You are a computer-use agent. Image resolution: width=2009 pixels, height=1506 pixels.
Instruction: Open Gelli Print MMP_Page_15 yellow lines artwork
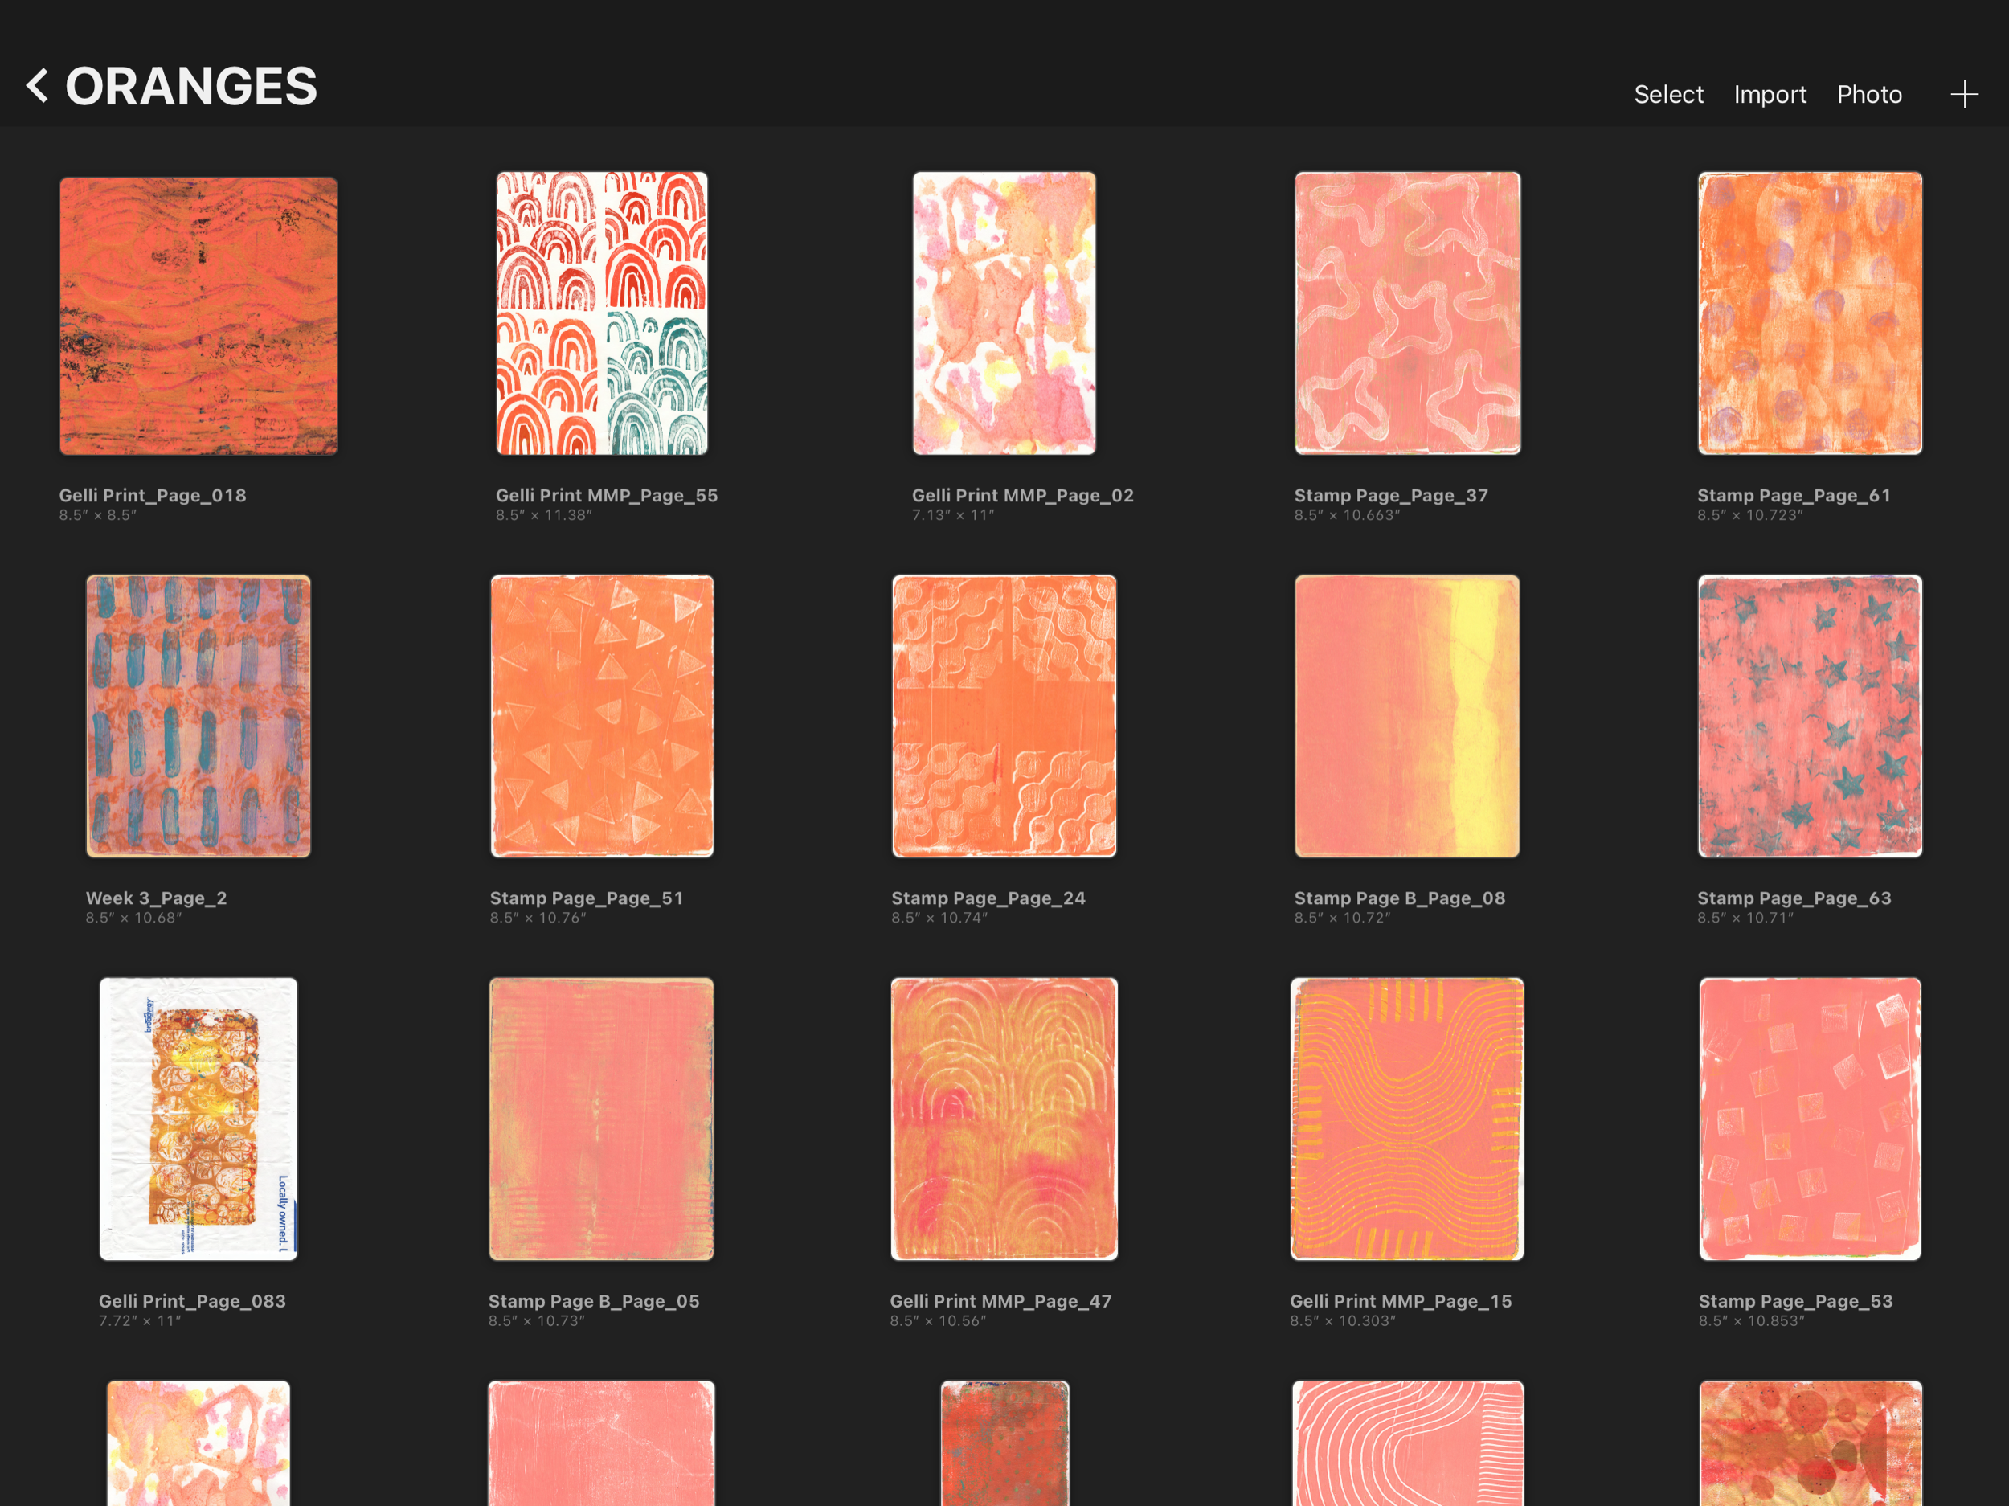(x=1407, y=1118)
